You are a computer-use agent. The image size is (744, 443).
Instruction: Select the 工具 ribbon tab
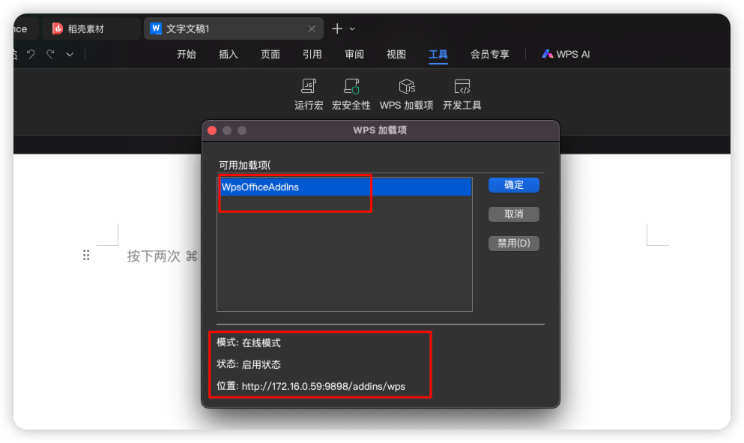click(438, 54)
